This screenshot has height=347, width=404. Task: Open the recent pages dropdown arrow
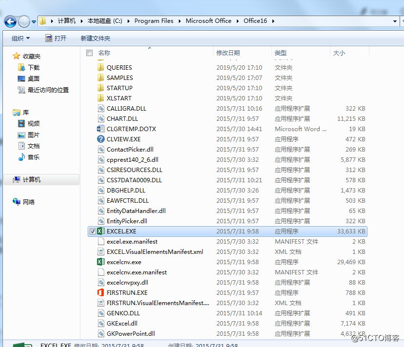pyautogui.click(x=34, y=22)
